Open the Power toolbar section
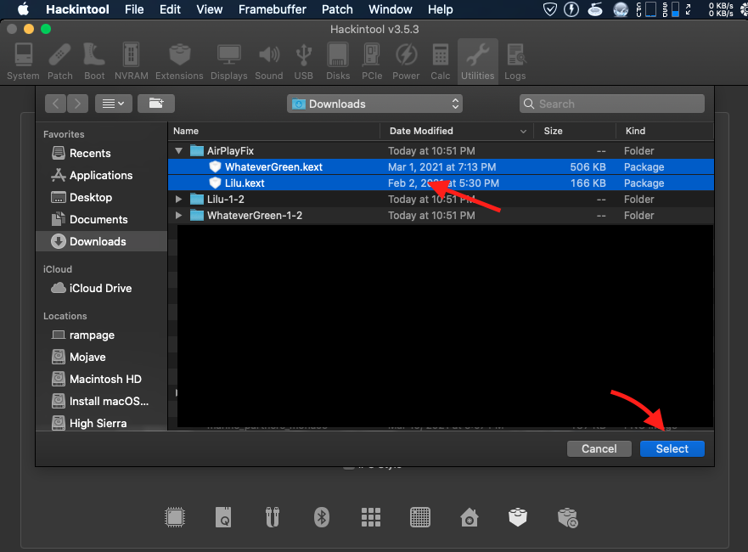The height and width of the screenshot is (552, 748). point(406,61)
